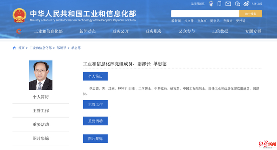Click RSS订阅 link
The width and height of the screenshot is (277, 150).
point(256,4)
